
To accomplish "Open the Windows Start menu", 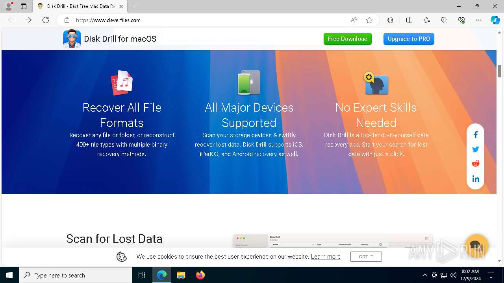I will pyautogui.click(x=9, y=275).
